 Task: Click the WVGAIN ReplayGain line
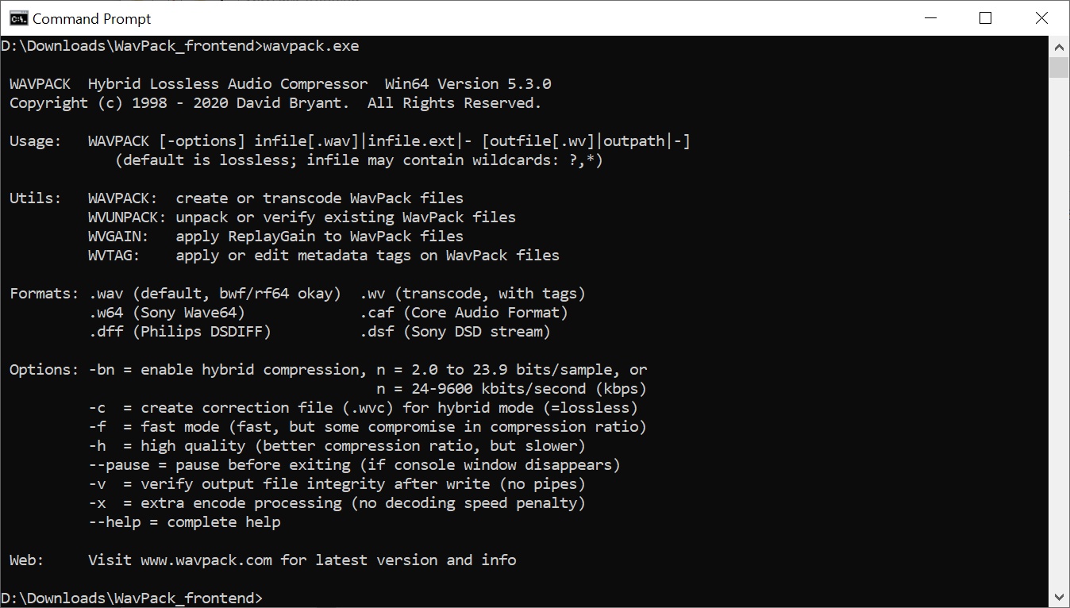click(x=275, y=237)
